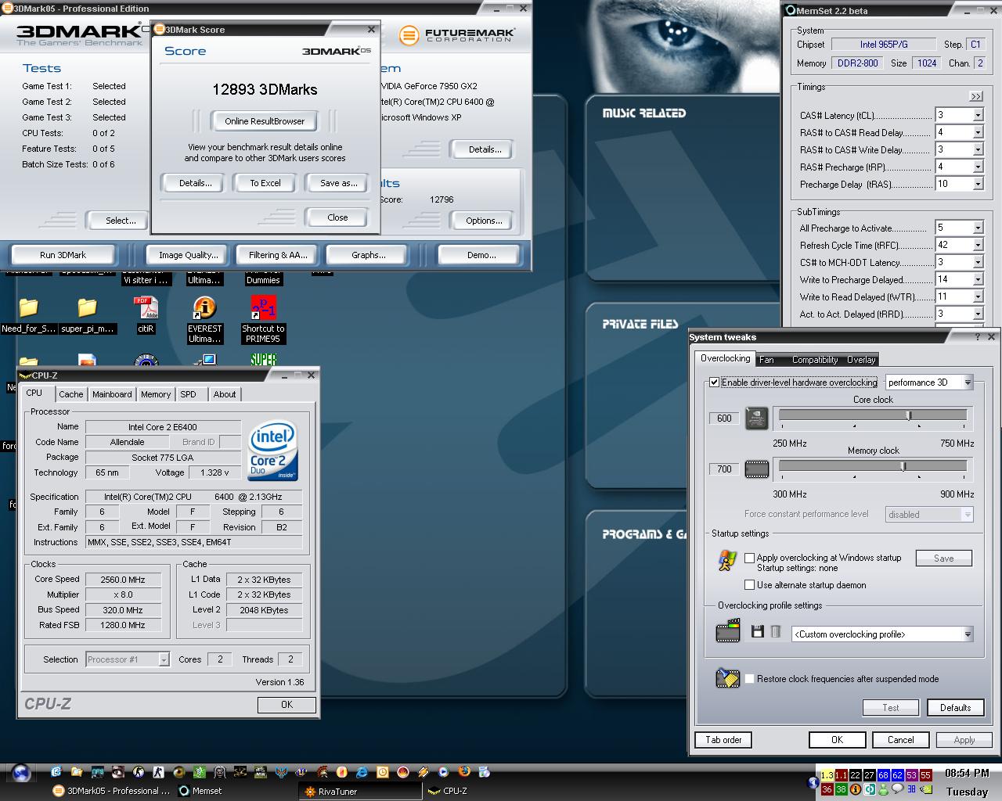Open the EVEREST Ultimate desktop shortcut
This screenshot has width=1002, height=801.
204,308
